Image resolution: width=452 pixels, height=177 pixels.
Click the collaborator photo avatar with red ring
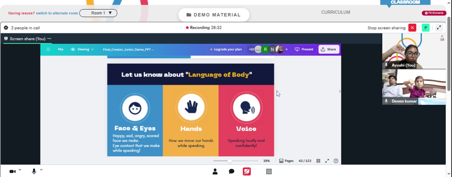click(x=280, y=50)
